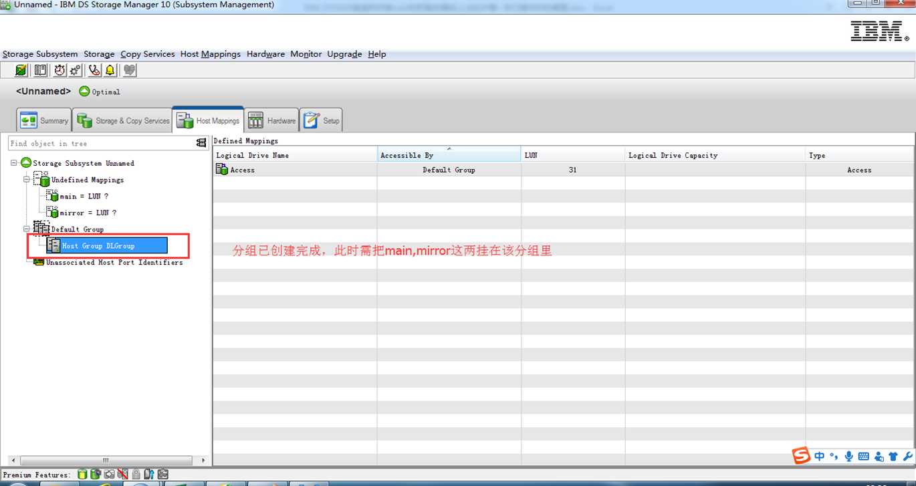
Task: Click the Sogou user account icon
Action: (879, 457)
